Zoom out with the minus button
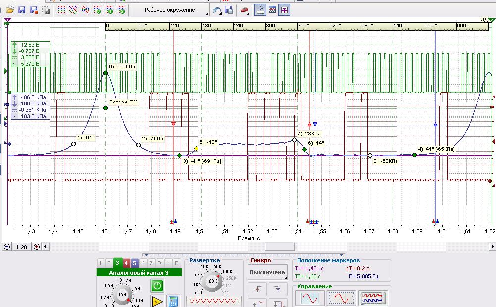 coord(7,247)
